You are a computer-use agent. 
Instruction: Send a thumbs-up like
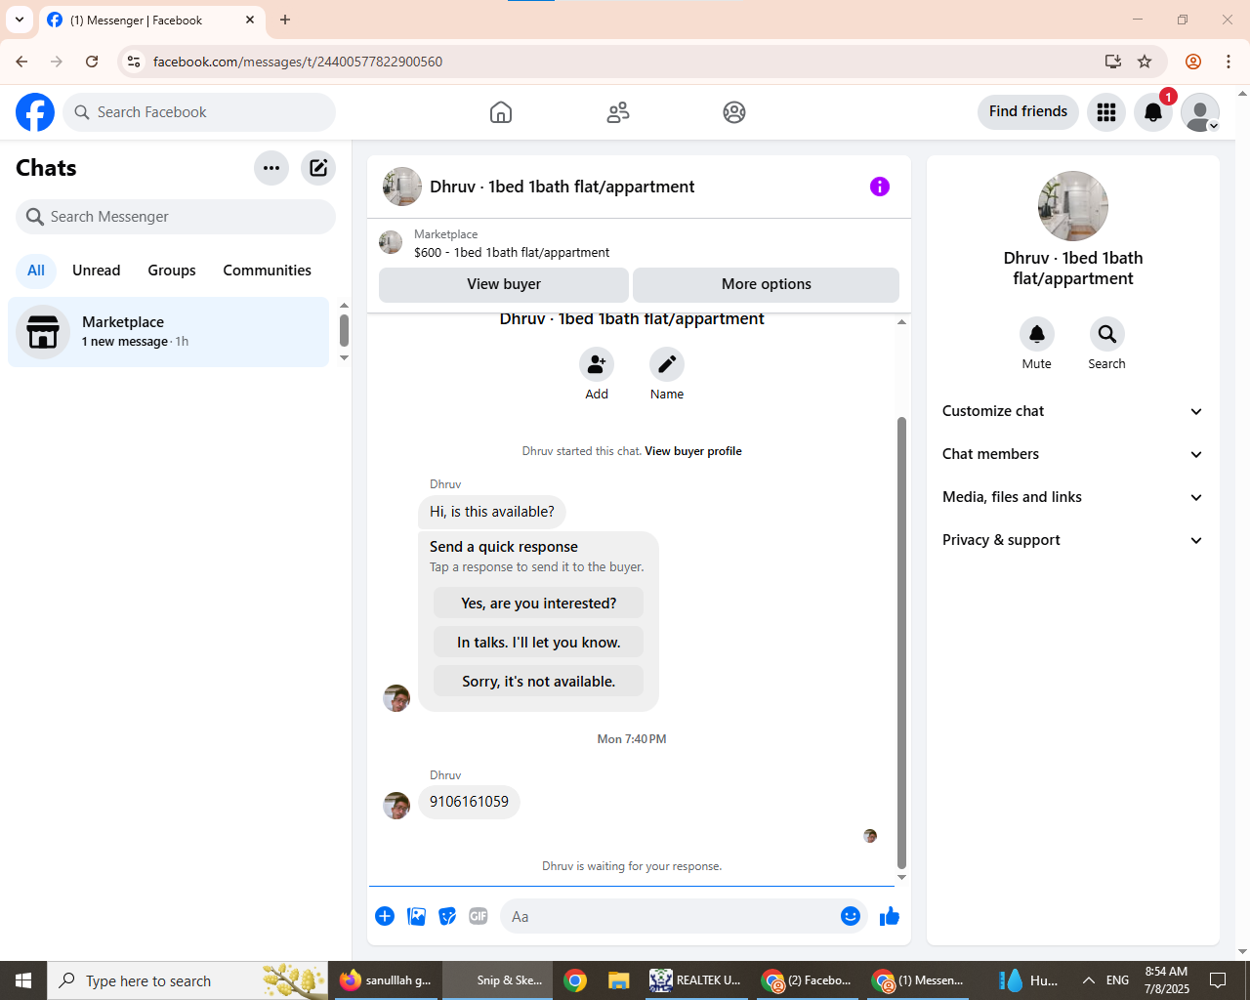point(890,916)
